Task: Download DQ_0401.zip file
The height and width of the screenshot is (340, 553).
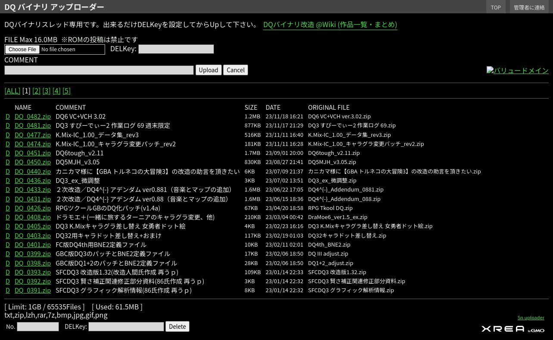Action: (x=33, y=245)
